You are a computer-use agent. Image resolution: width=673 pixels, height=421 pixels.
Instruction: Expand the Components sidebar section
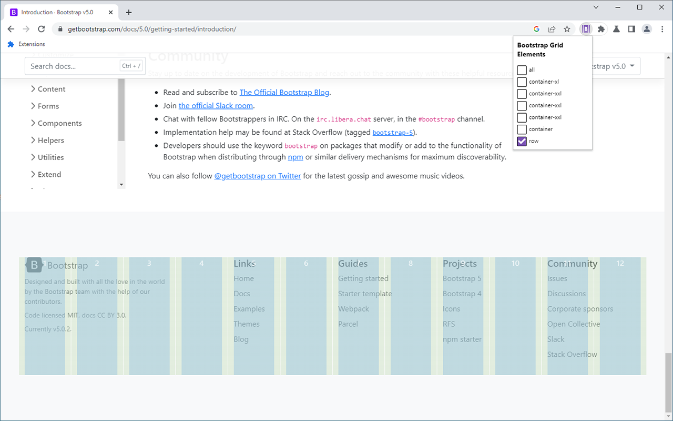[x=56, y=123]
